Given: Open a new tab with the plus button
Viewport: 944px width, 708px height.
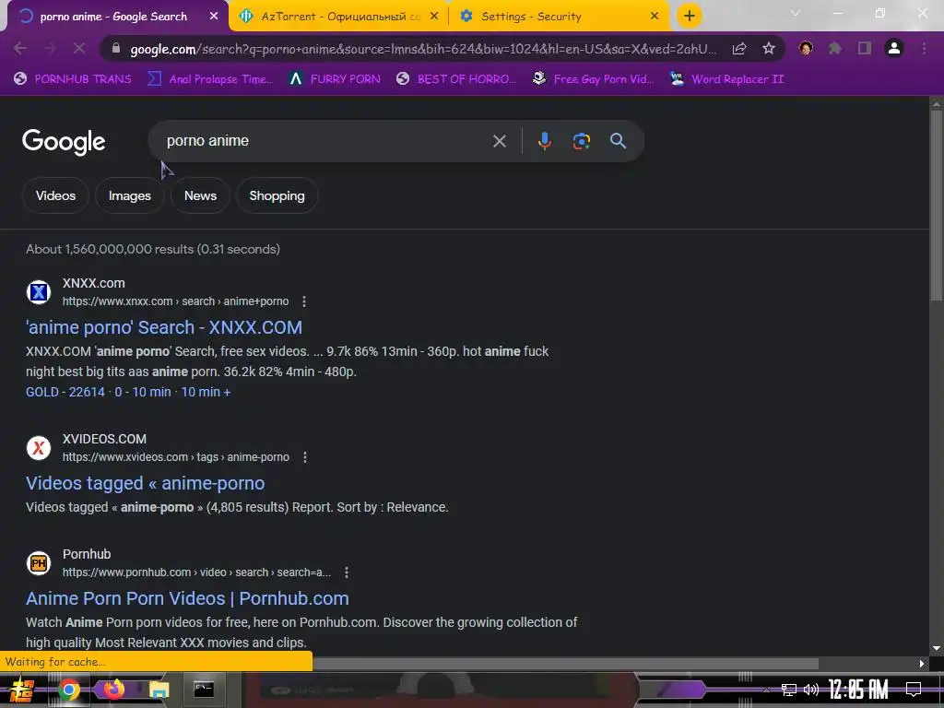Looking at the screenshot, I should [x=690, y=16].
